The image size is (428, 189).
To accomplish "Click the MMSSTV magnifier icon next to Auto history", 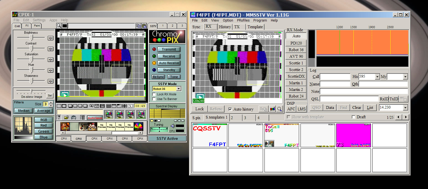I will pyautogui.click(x=279, y=109).
